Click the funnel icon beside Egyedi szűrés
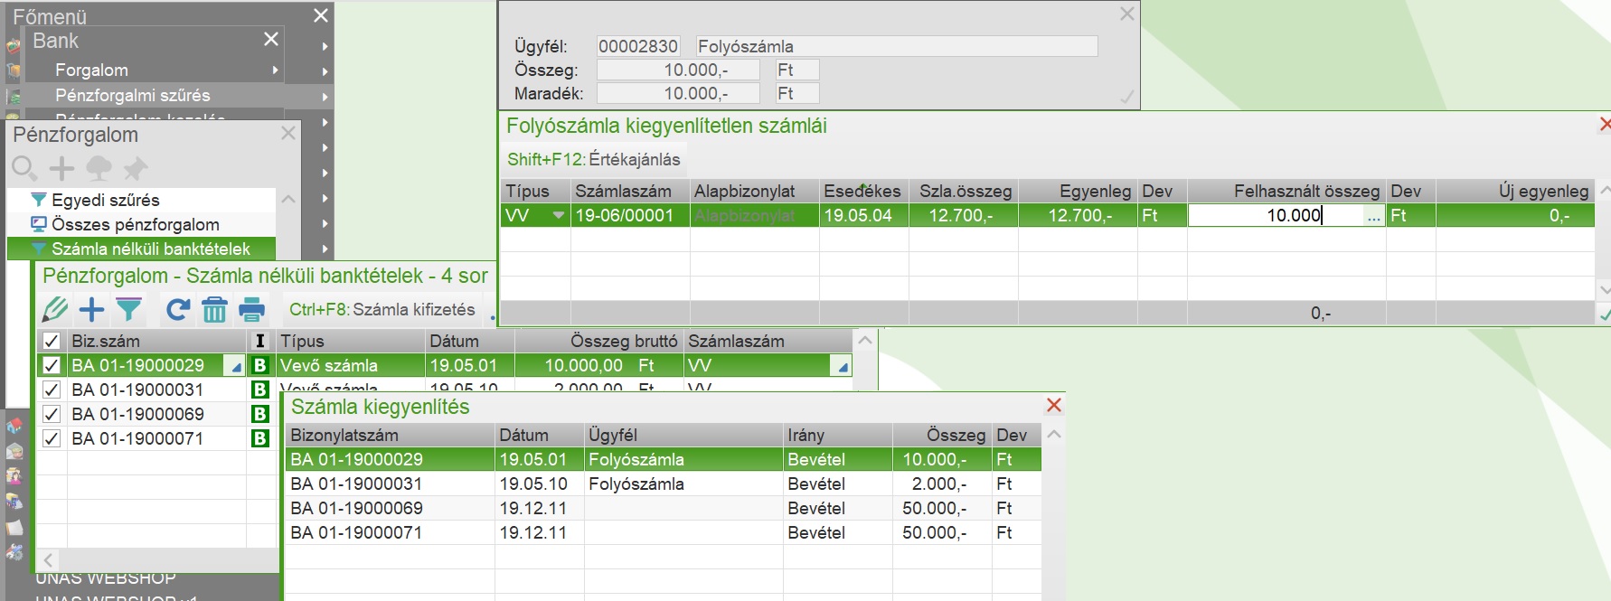 [39, 200]
